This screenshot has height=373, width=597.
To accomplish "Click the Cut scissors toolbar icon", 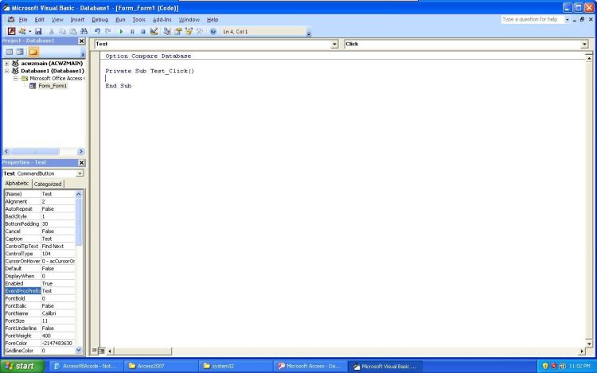I will coord(52,31).
